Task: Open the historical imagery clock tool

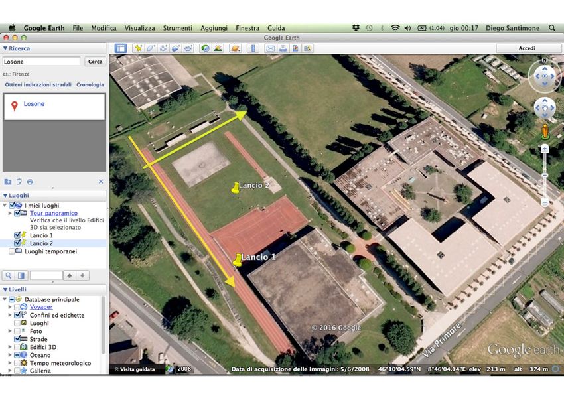Action: pos(205,48)
